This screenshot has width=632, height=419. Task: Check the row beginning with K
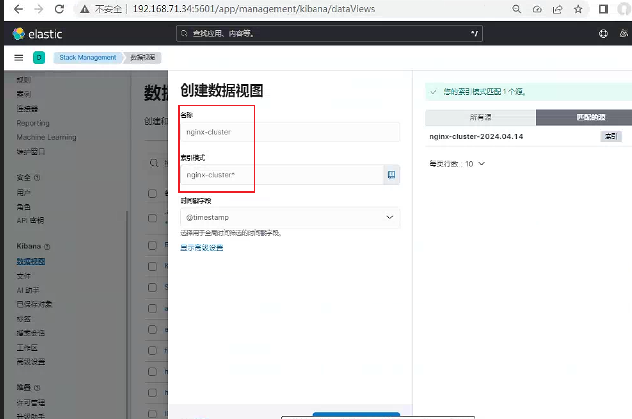(x=153, y=266)
